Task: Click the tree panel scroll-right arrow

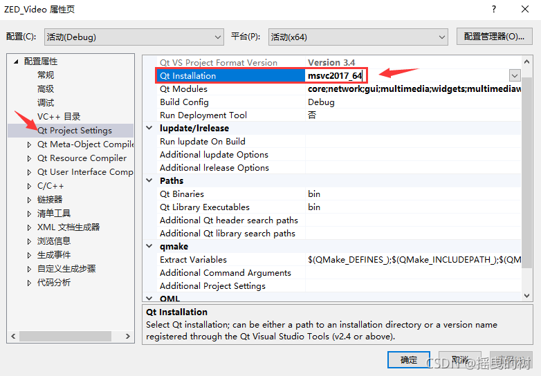Action: tap(128, 336)
